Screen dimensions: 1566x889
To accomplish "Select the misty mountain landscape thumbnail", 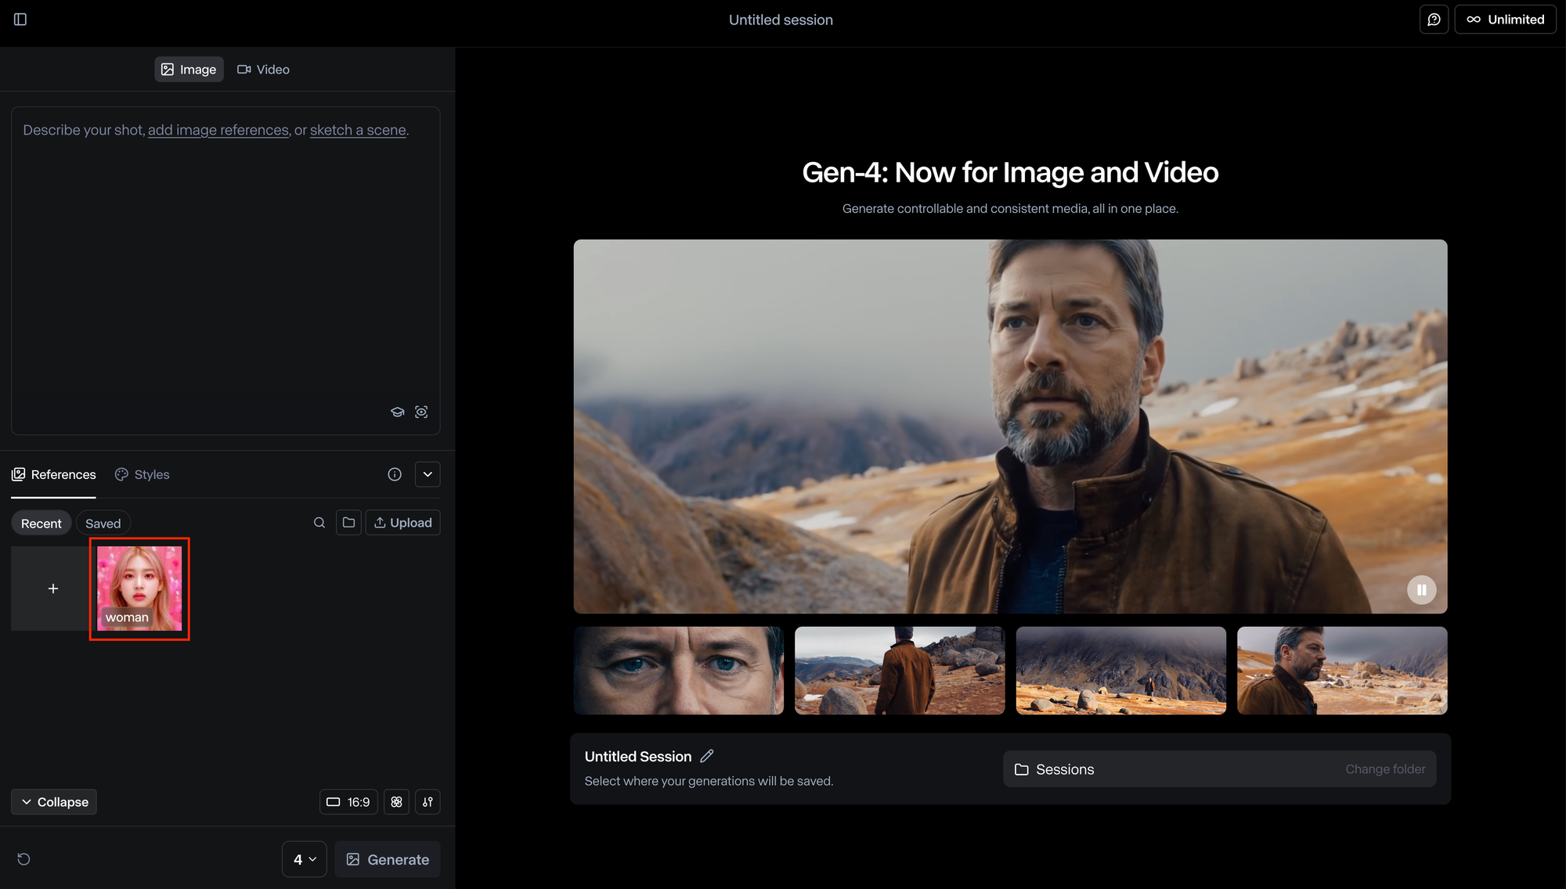I will click(x=1121, y=671).
